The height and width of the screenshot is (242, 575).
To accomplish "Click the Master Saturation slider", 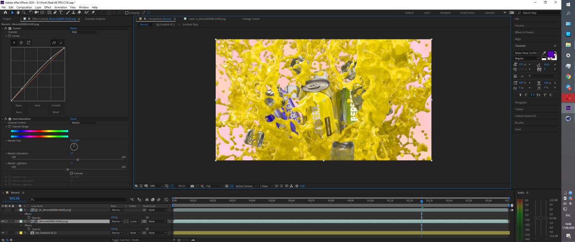I will coord(67,159).
